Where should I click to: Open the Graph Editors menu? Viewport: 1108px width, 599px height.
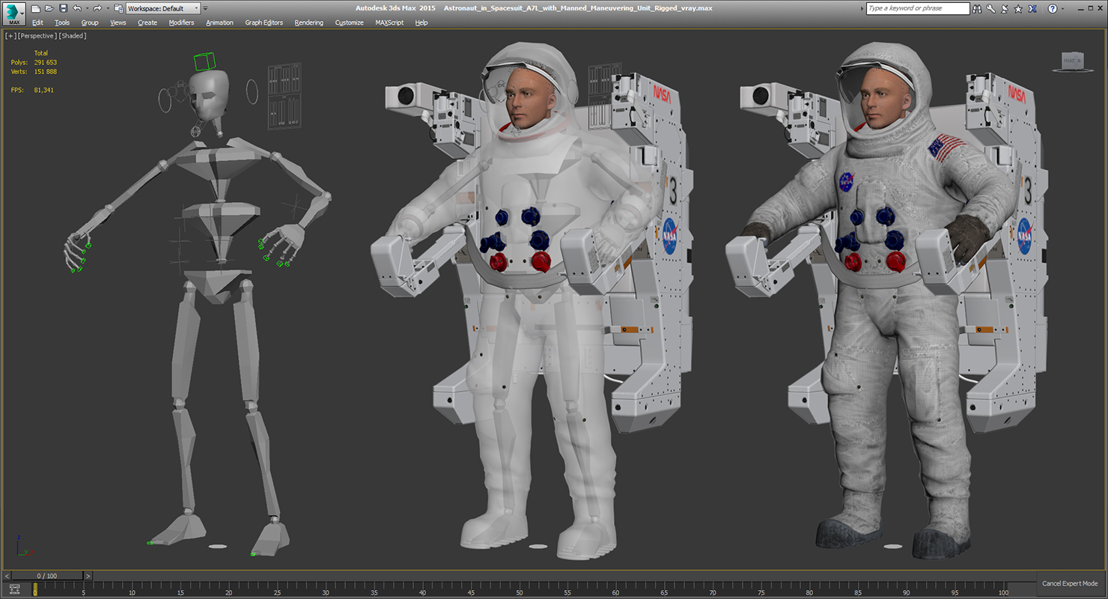tap(264, 22)
